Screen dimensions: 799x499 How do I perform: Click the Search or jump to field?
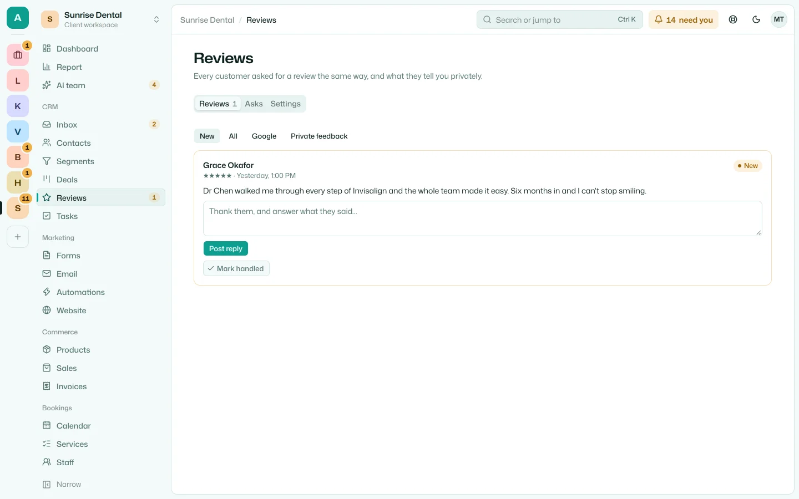point(560,19)
